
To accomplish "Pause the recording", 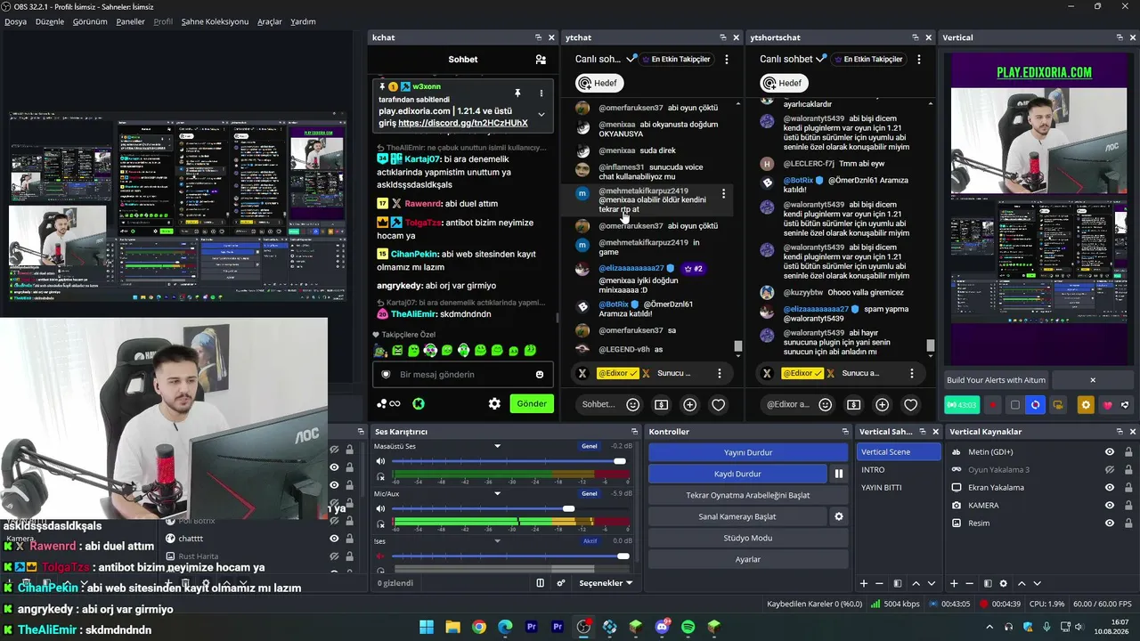I will coord(838,474).
